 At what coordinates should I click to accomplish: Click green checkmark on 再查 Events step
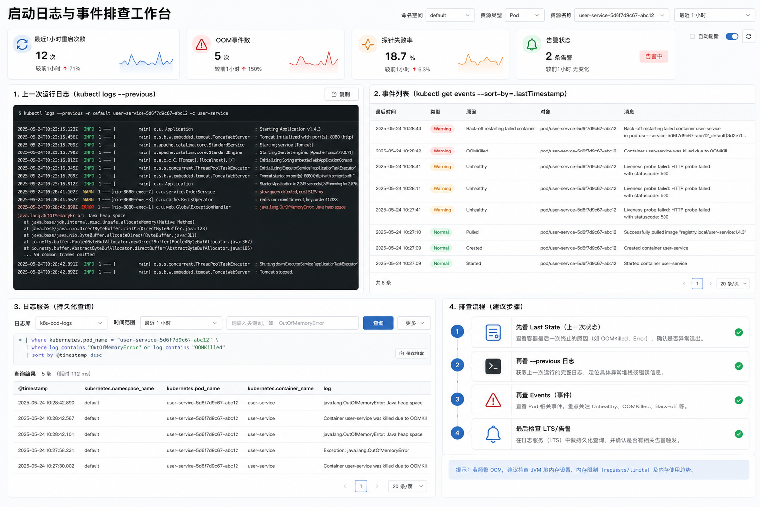[739, 400]
